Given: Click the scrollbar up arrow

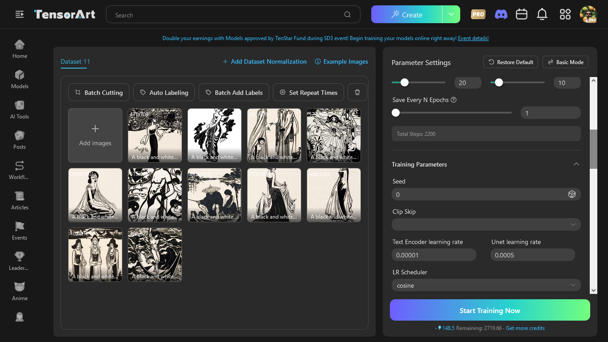Looking at the screenshot, I should (x=593, y=81).
